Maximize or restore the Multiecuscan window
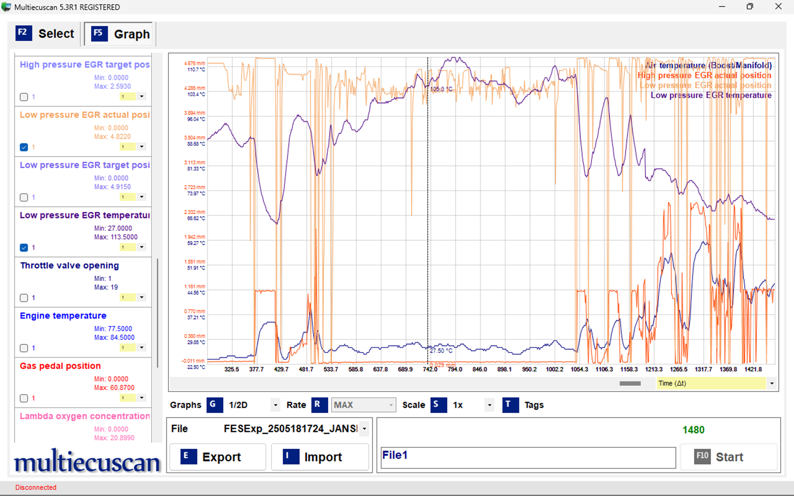The width and height of the screenshot is (794, 496). pos(750,7)
